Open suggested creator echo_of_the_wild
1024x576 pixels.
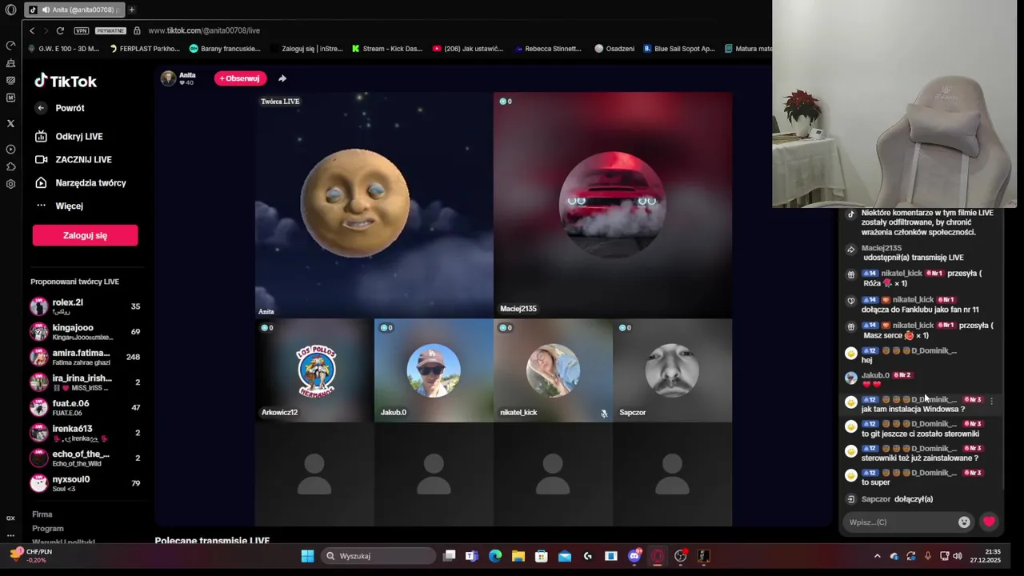(x=85, y=458)
